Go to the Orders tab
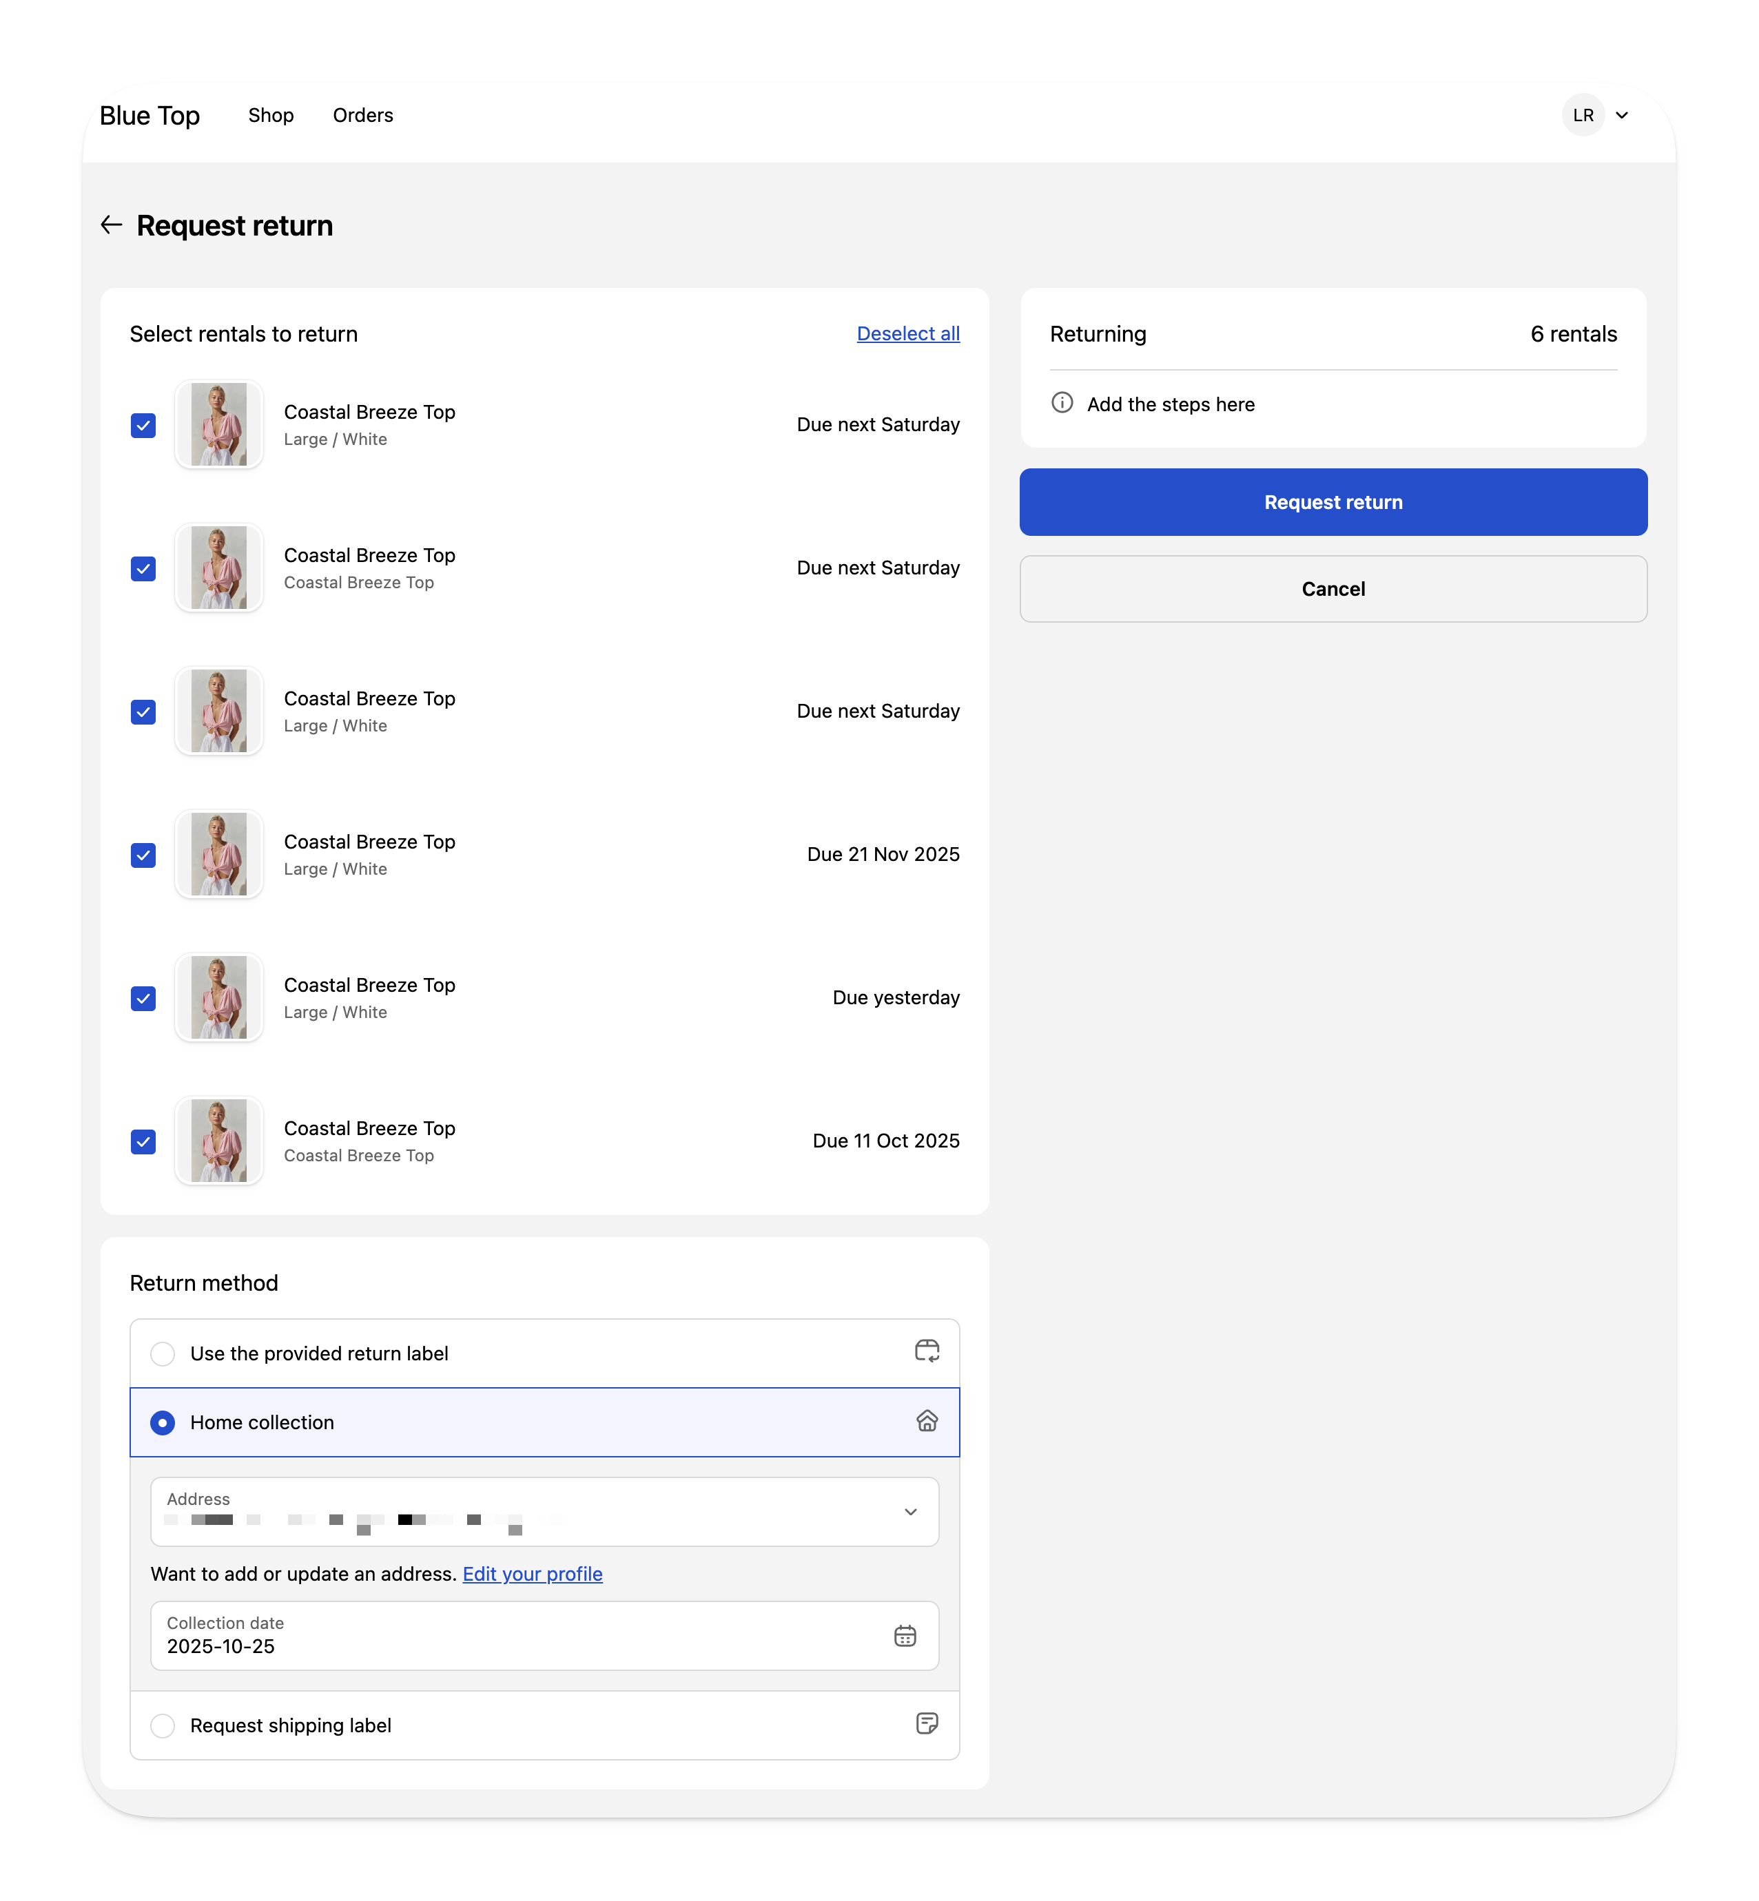 click(x=362, y=115)
